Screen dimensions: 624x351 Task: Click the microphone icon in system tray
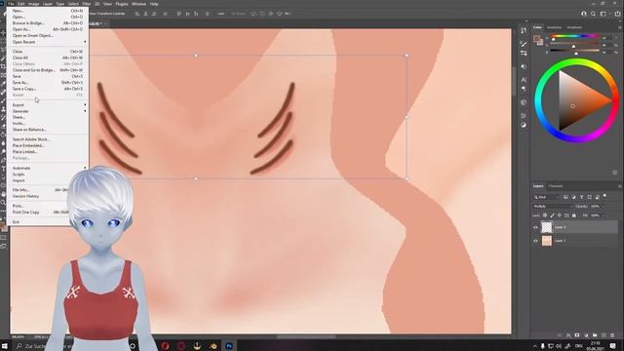542,346
